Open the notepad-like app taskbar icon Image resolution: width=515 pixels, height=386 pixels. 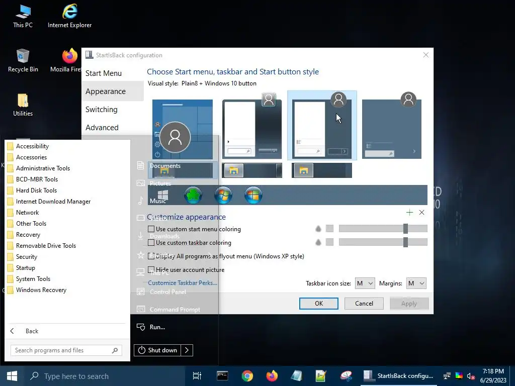tap(297, 376)
